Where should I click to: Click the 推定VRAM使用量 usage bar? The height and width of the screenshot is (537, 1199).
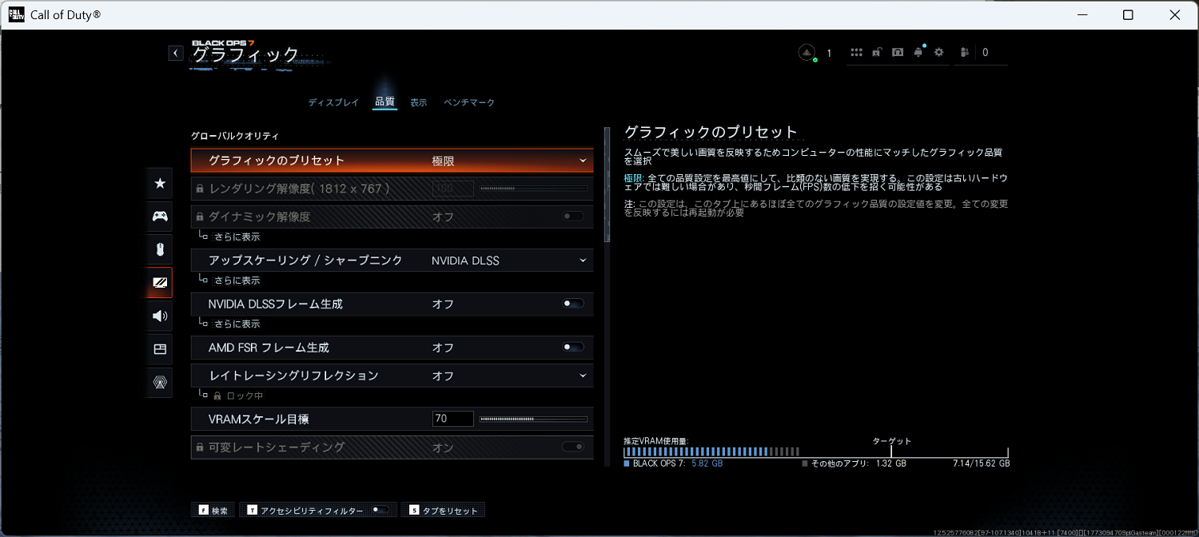tap(816, 451)
